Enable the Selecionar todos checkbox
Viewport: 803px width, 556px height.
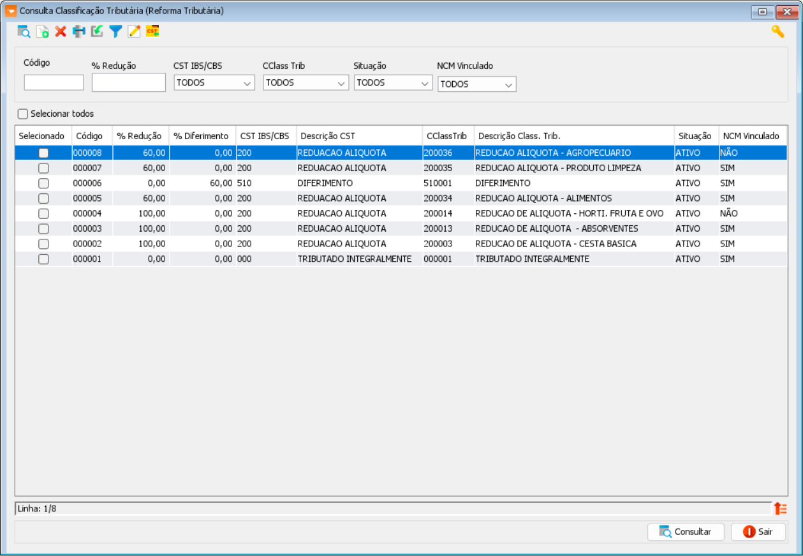[x=24, y=114]
